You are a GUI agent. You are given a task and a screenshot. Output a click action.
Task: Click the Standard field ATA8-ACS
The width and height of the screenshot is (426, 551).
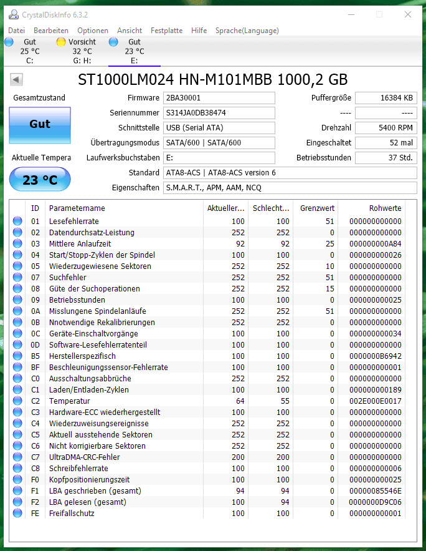290,173
